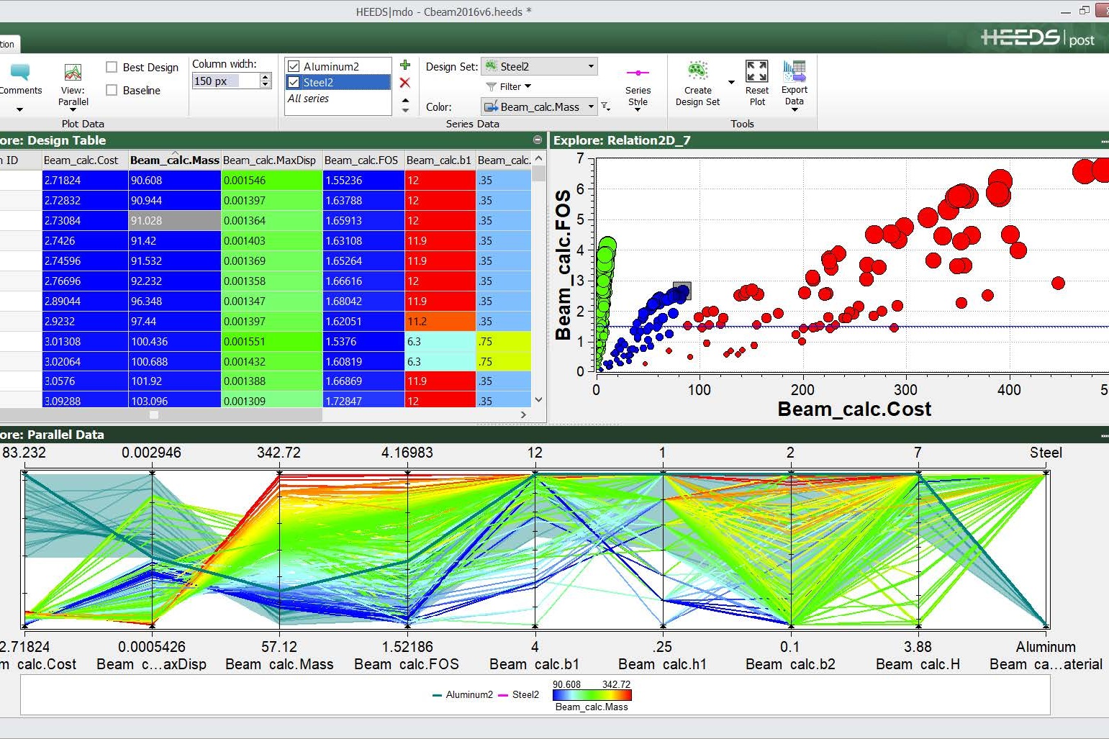Click the small filter icon beside Color dropdown
Viewport: 1109px width, 739px height.
tap(606, 106)
